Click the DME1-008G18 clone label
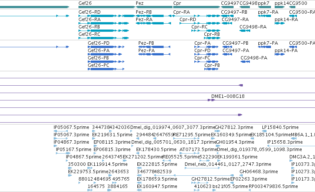 point(228,96)
